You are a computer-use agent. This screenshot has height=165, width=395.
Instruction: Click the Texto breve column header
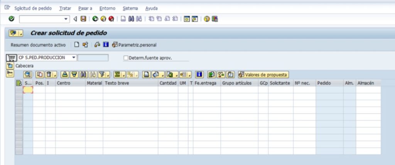tap(130, 83)
